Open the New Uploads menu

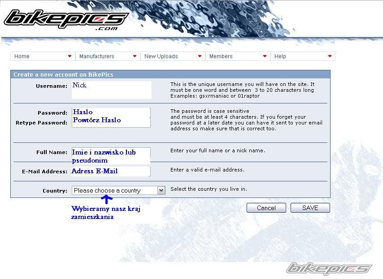point(173,56)
